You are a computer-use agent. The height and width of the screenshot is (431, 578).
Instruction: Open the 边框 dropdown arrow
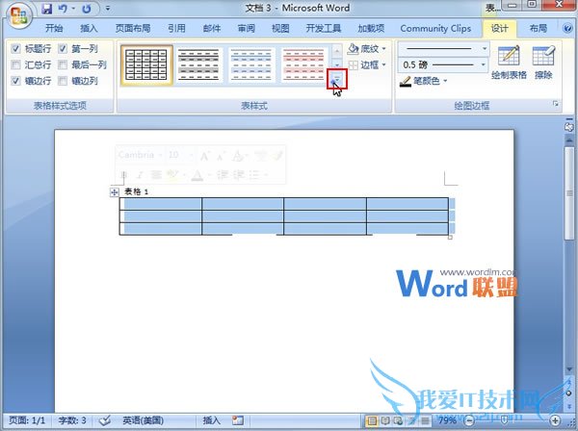coord(384,65)
